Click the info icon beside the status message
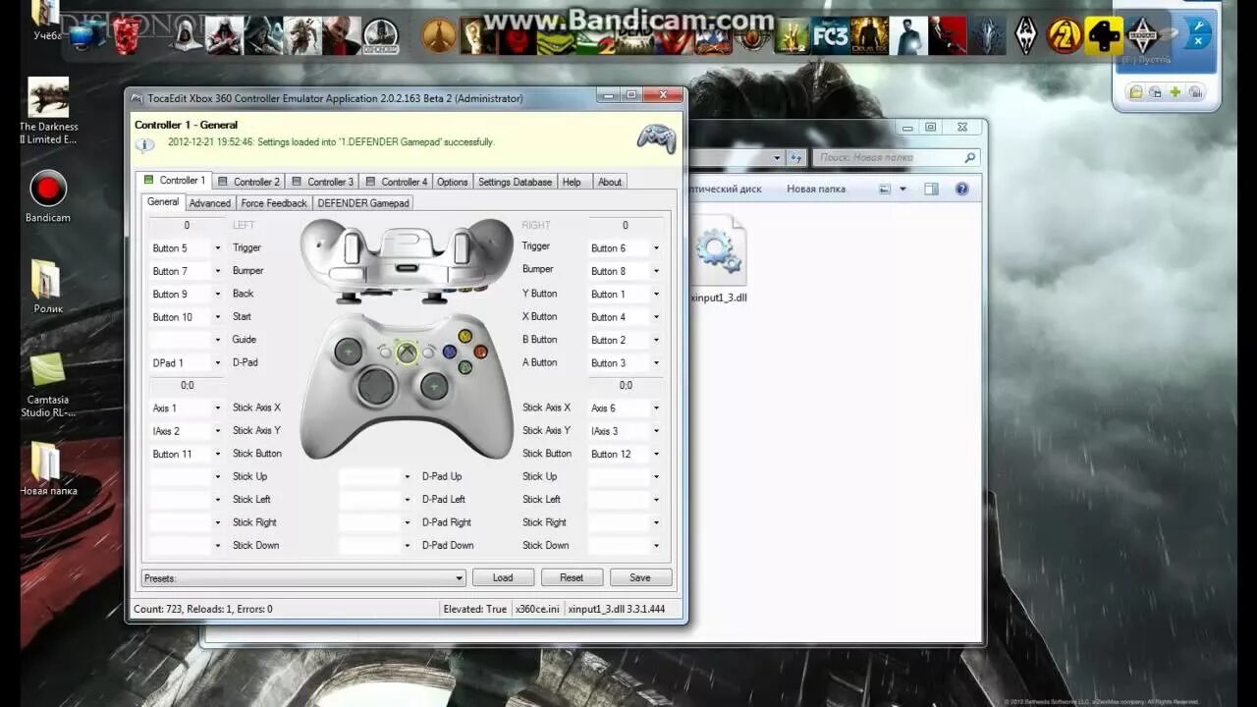Screen dimensions: 1257x707 tap(144, 144)
